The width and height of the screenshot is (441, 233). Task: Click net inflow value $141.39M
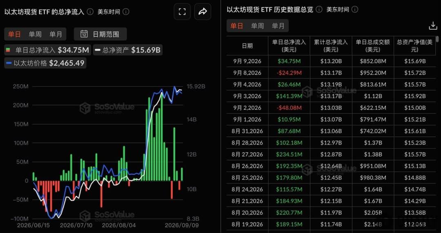coord(289,96)
